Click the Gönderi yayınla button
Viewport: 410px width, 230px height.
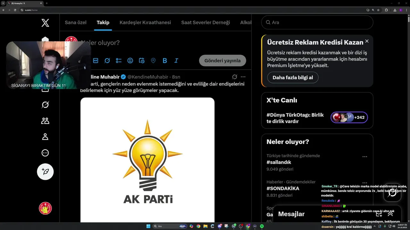click(x=222, y=61)
